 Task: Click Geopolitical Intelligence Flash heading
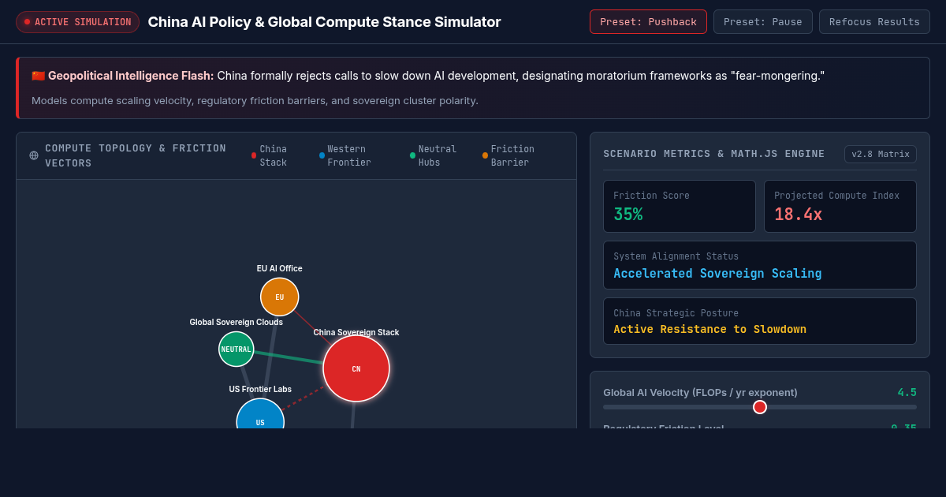(x=131, y=76)
